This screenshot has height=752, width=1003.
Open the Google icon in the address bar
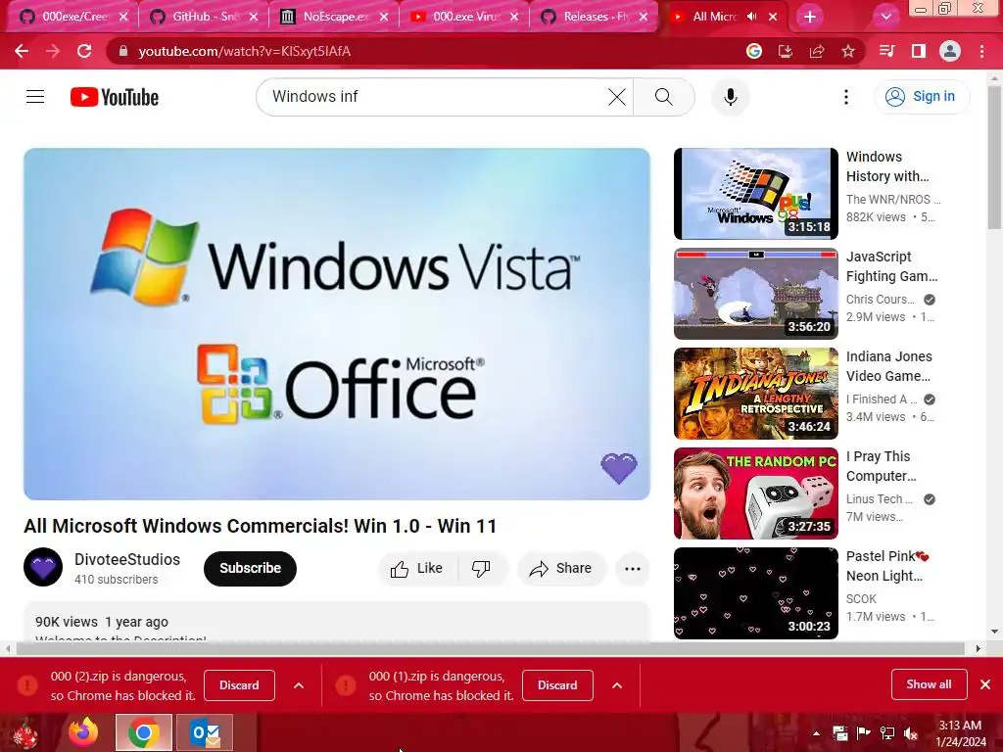pos(754,51)
